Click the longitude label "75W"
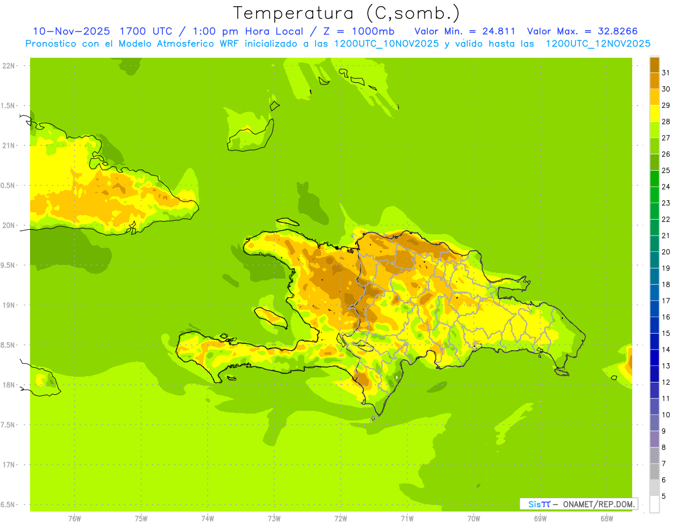 [141, 519]
